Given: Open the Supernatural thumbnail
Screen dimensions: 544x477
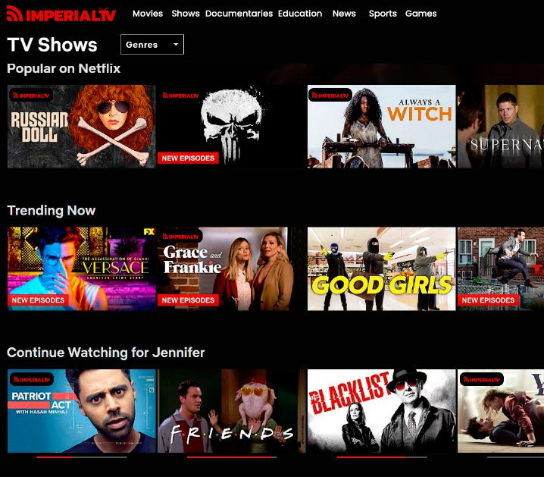Looking at the screenshot, I should tap(501, 127).
